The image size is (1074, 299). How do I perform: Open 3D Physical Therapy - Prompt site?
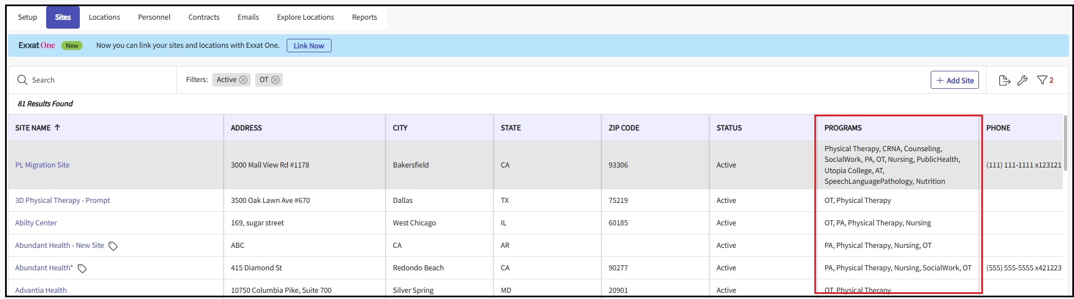coord(62,201)
